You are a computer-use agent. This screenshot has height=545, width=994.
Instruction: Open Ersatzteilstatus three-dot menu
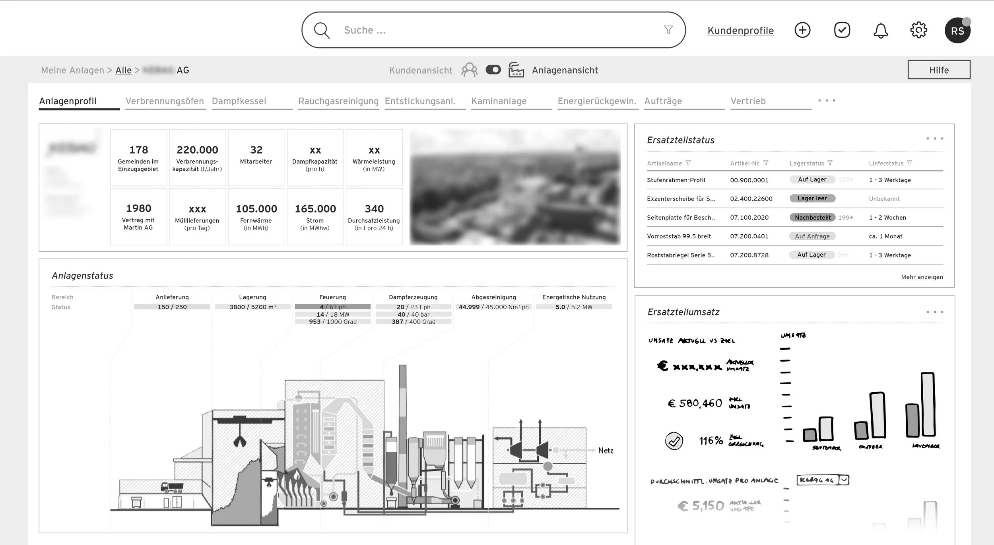(934, 138)
